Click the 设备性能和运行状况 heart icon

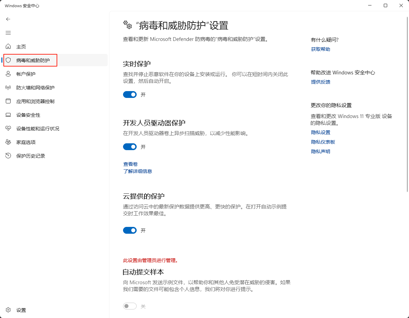[x=9, y=128]
